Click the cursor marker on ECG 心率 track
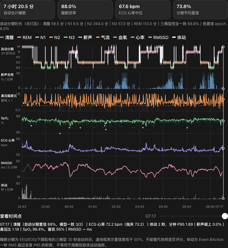The image size is (228, 248). click(223, 148)
